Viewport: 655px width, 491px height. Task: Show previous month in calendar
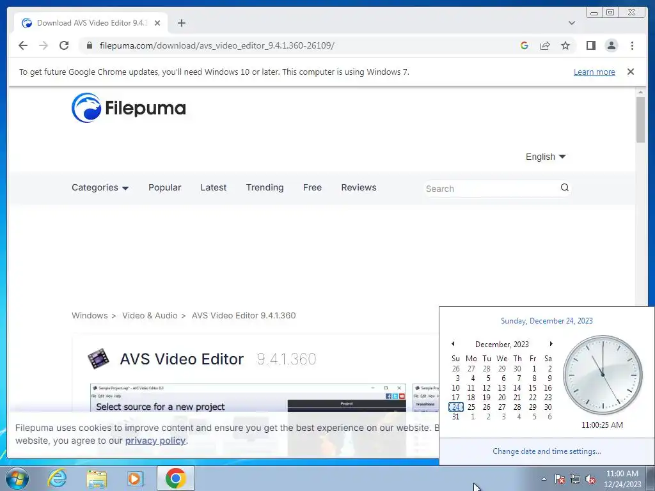(453, 343)
